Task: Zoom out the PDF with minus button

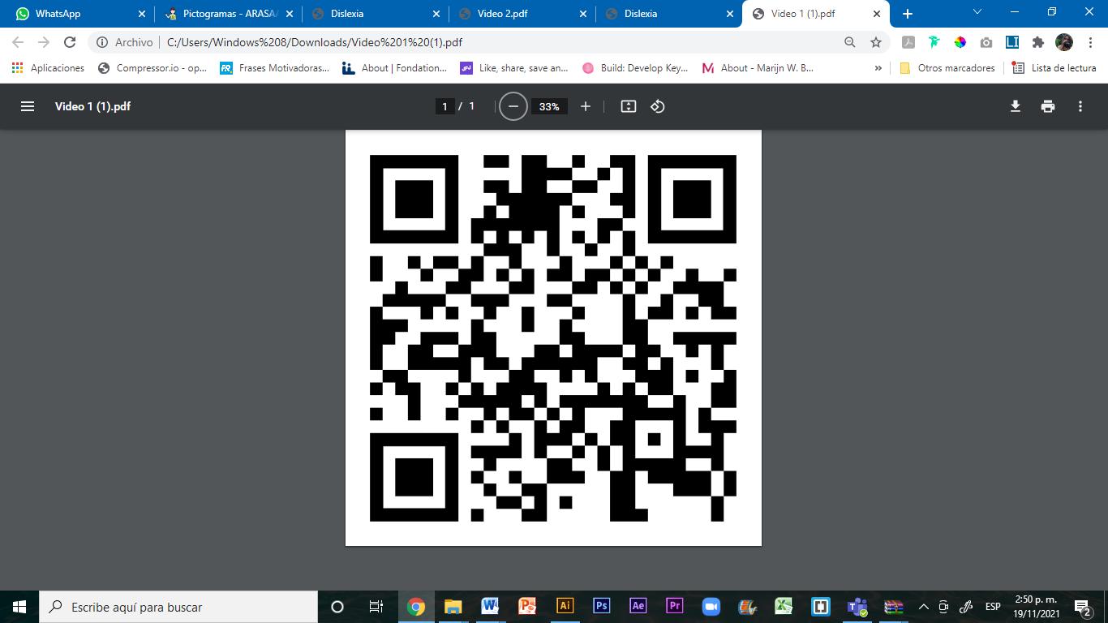Action: coord(513,106)
